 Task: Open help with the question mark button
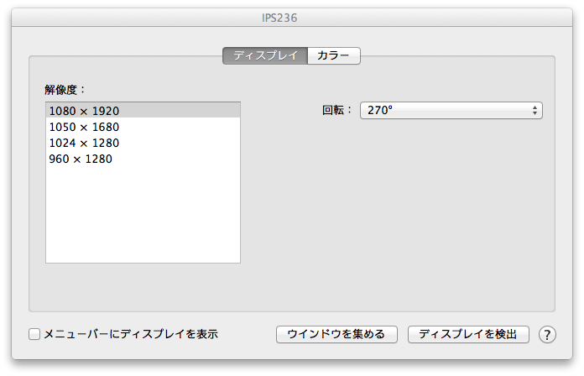[547, 334]
